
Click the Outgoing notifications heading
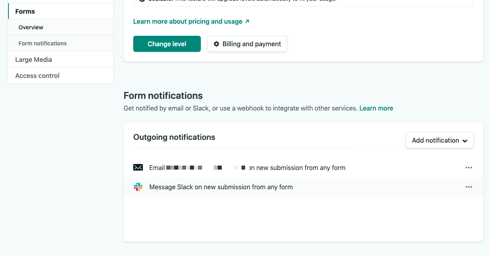pyautogui.click(x=174, y=137)
